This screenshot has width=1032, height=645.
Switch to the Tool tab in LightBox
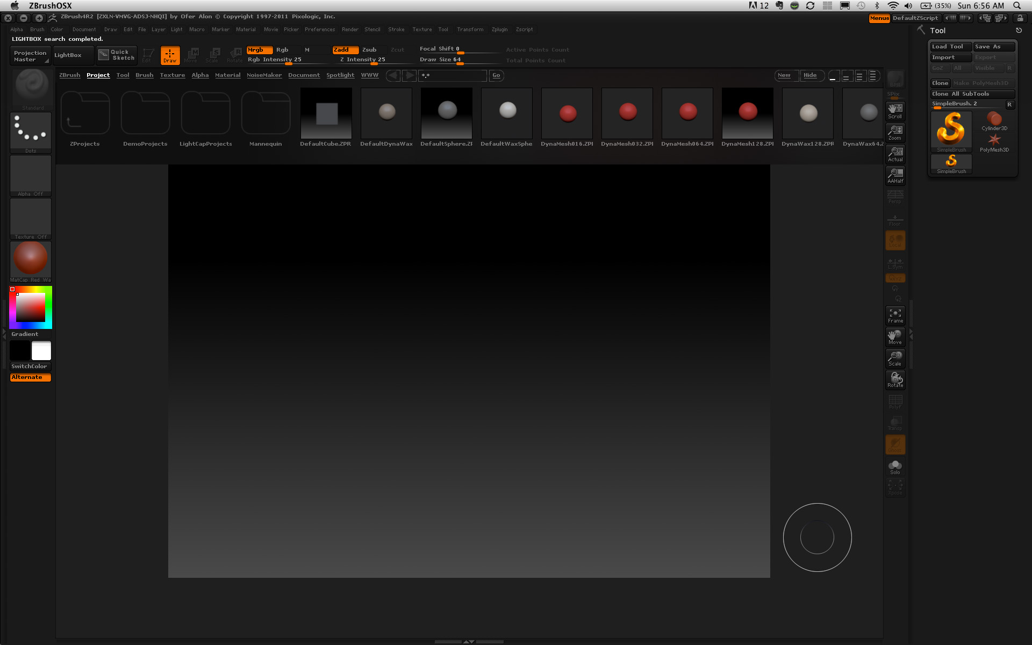(123, 75)
